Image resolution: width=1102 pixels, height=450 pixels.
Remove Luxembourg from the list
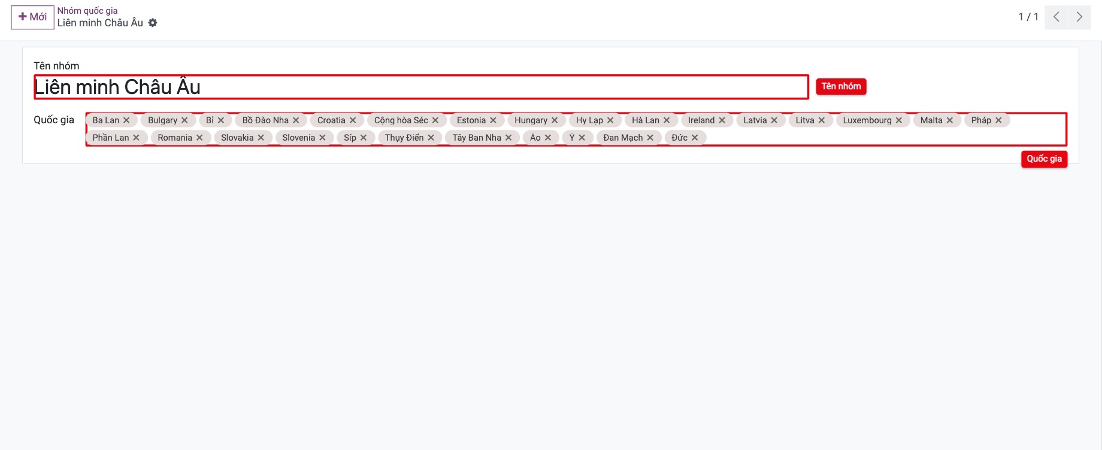(899, 120)
